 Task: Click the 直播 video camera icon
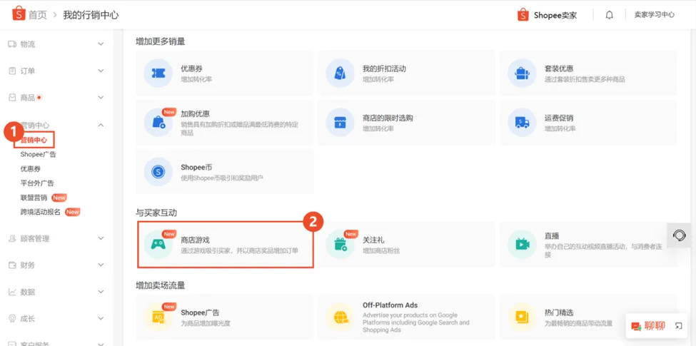[522, 245]
